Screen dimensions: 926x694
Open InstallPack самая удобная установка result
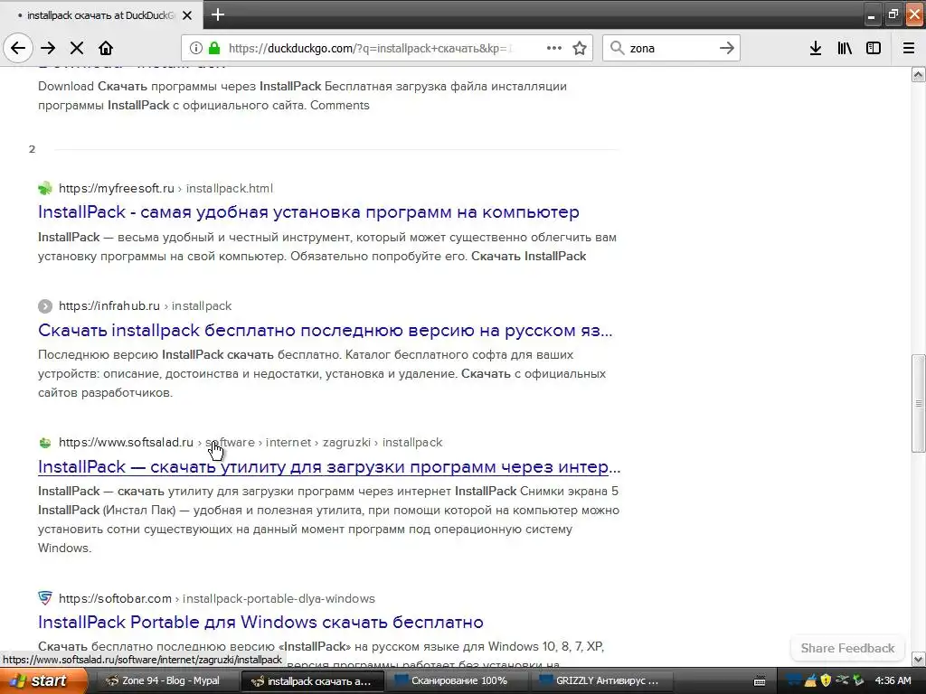308,211
